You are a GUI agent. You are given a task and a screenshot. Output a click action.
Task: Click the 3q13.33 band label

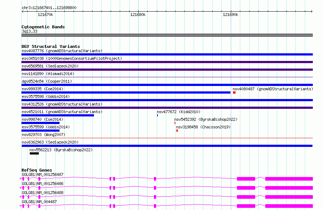(29, 31)
